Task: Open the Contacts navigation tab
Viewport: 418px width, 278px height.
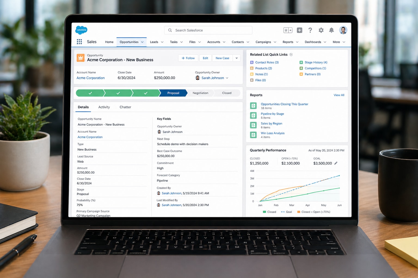Action: click(x=238, y=42)
